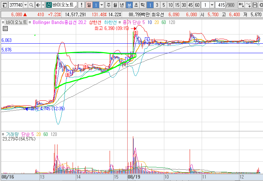Switch to 30-minute interval
Screen dimensions: 263x181
click(x=184, y=5)
